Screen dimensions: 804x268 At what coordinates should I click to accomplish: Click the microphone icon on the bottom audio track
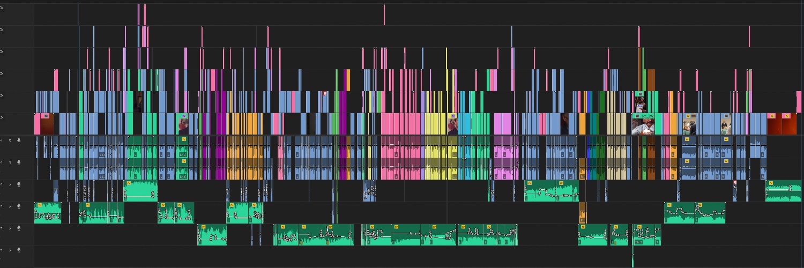click(19, 250)
